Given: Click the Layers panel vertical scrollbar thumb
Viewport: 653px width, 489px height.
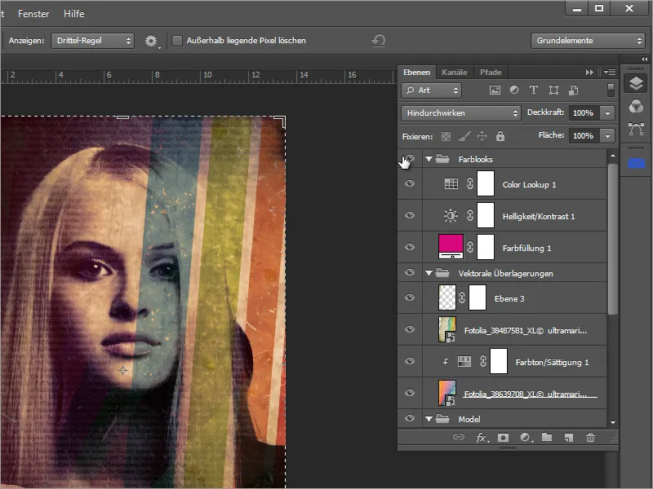Looking at the screenshot, I should (x=612, y=239).
